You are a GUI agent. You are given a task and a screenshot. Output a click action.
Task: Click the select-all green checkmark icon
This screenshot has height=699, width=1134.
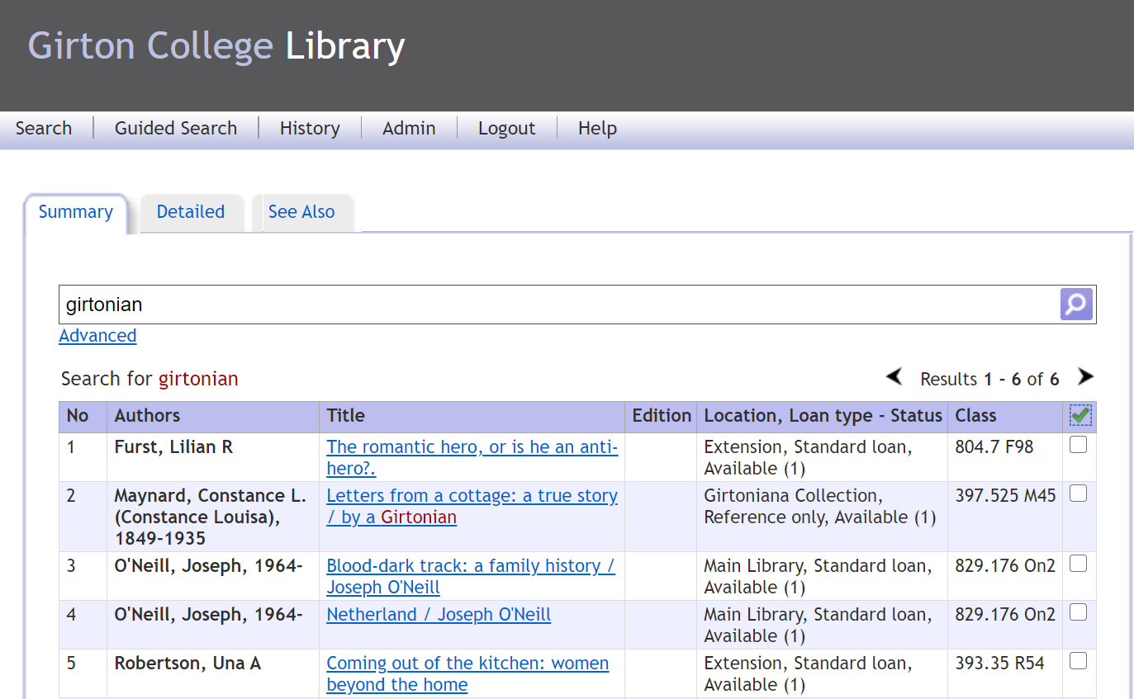(1079, 416)
